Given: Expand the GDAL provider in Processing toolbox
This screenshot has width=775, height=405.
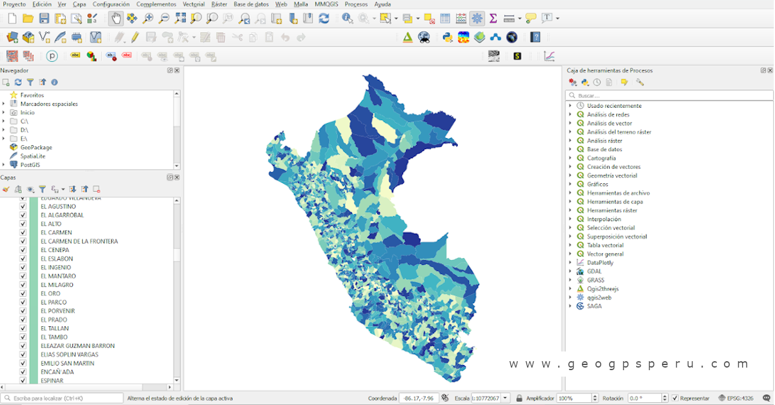Looking at the screenshot, I should (x=570, y=271).
